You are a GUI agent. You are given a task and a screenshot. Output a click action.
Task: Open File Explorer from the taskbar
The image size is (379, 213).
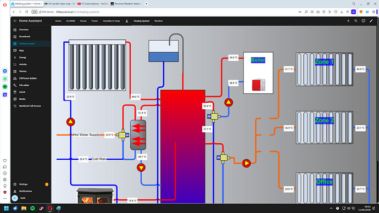click(x=24, y=208)
